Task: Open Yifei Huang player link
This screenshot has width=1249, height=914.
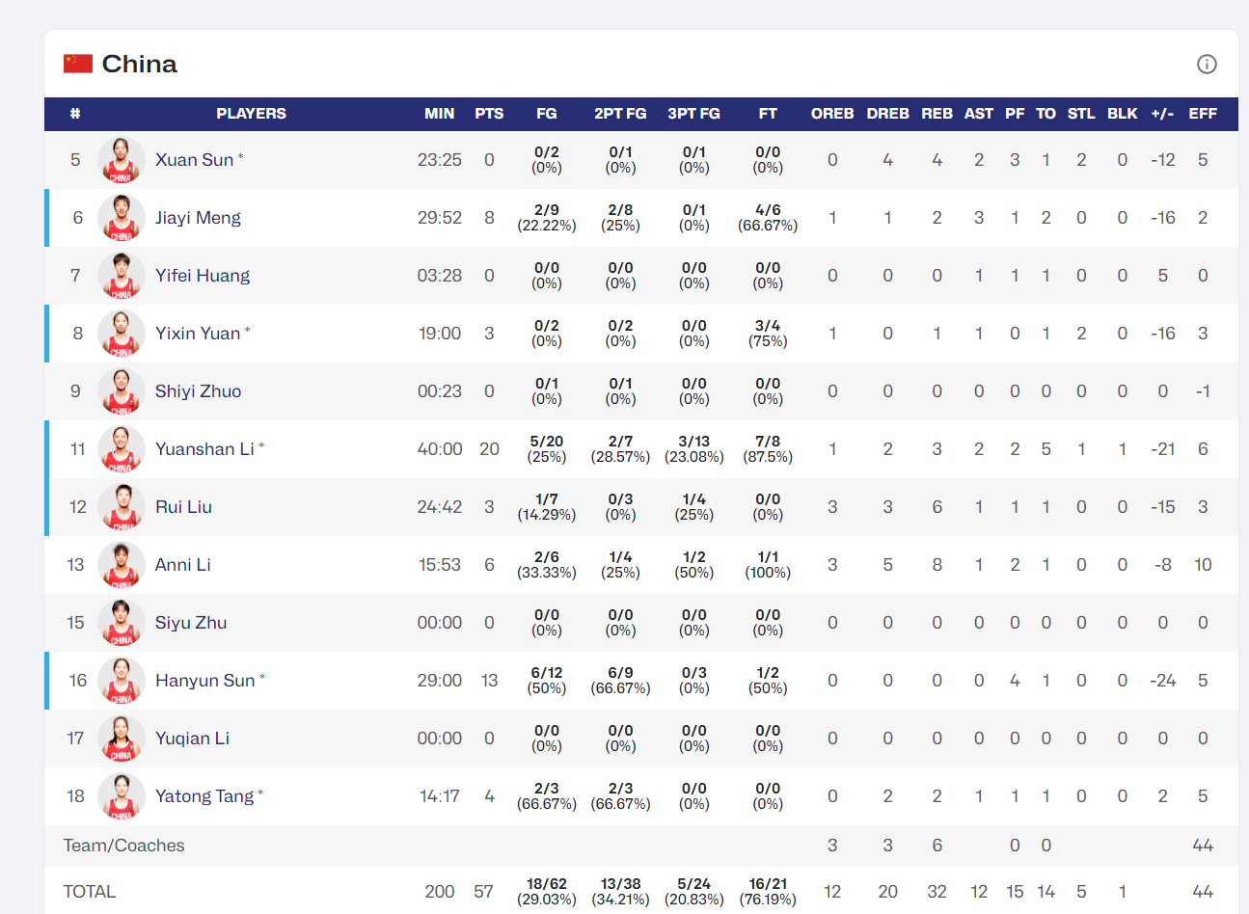Action: 203,276
